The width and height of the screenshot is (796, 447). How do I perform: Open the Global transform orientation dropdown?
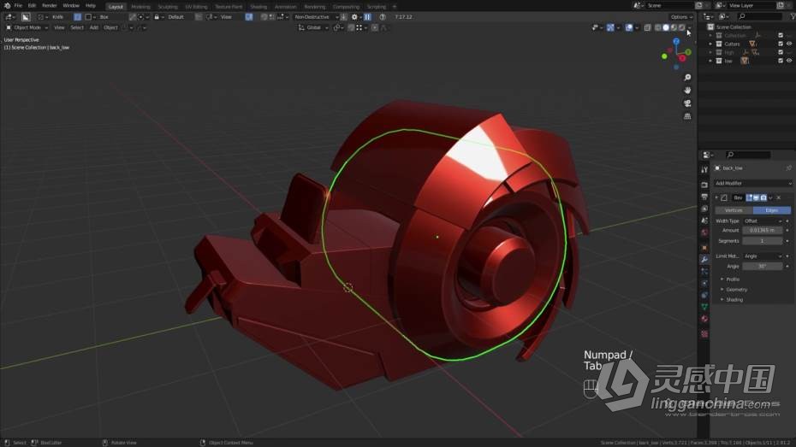click(314, 28)
